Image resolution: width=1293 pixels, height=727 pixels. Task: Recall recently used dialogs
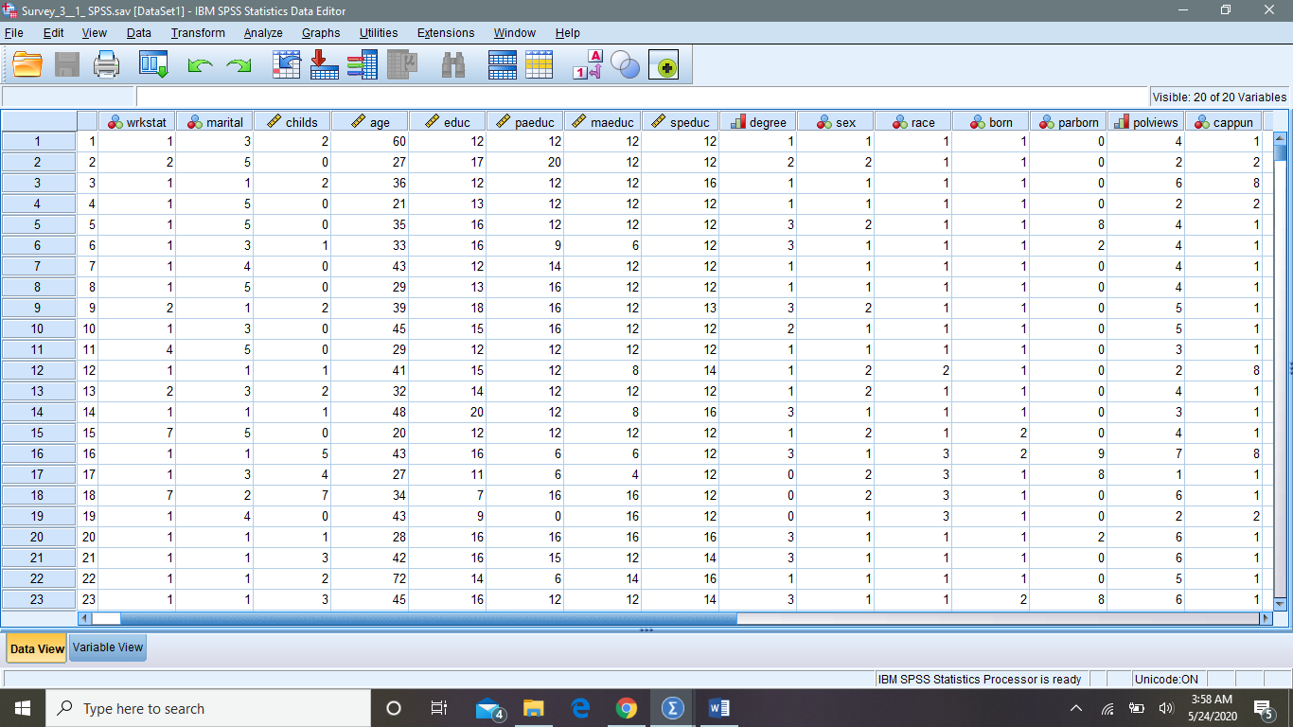point(151,64)
